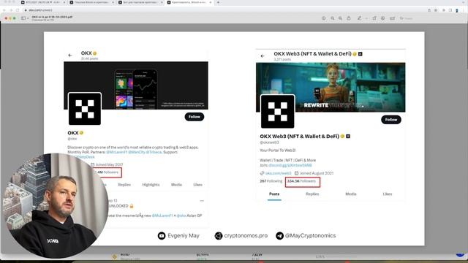This screenshot has width=468, height=263.
Task: Open the browser profile avatar
Action: pos(457,10)
